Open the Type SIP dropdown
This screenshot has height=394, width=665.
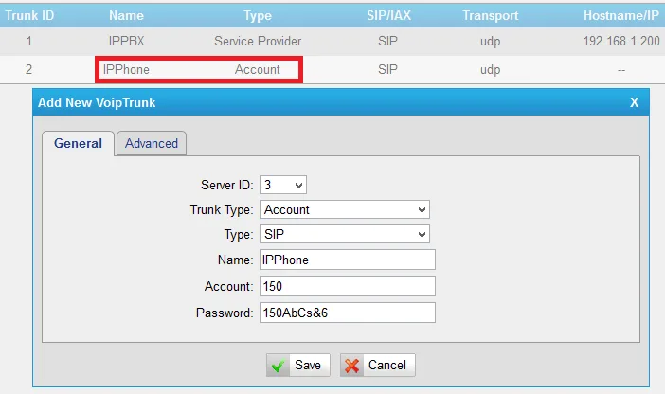click(x=345, y=234)
